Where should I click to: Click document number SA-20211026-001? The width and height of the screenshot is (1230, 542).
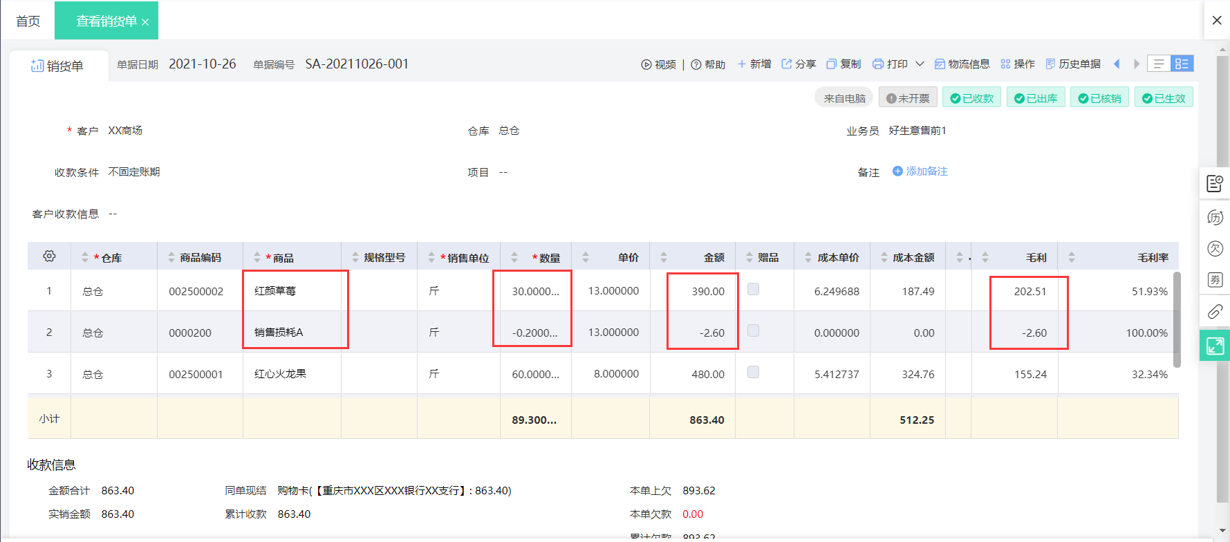tap(357, 64)
